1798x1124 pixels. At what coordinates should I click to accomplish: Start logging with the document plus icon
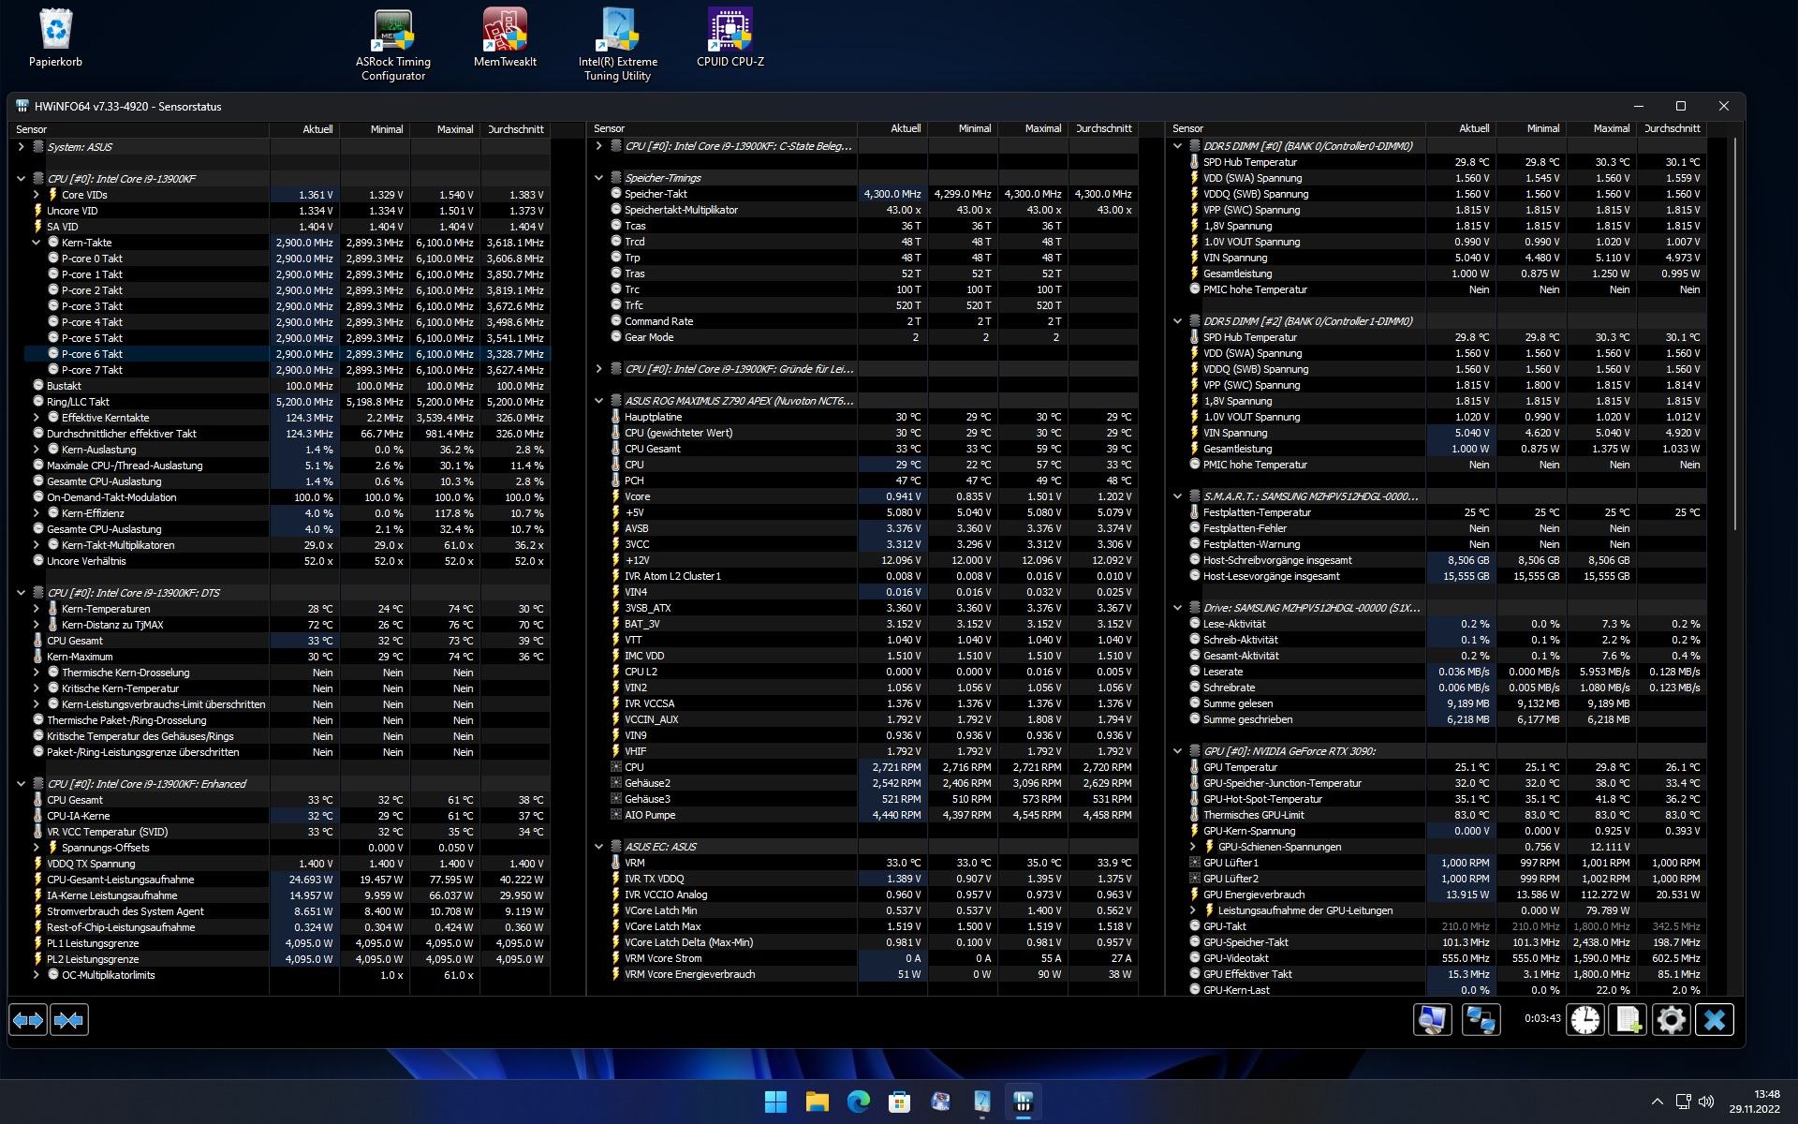pyautogui.click(x=1628, y=1019)
